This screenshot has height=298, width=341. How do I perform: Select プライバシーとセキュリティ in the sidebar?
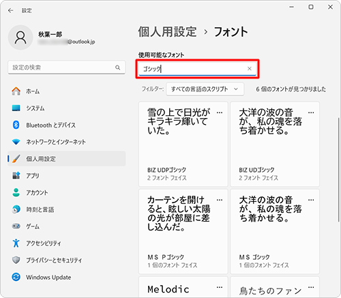coord(67,260)
